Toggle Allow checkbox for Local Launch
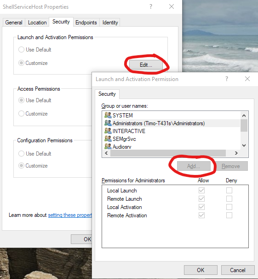This screenshot has width=258, height=279. [201, 191]
